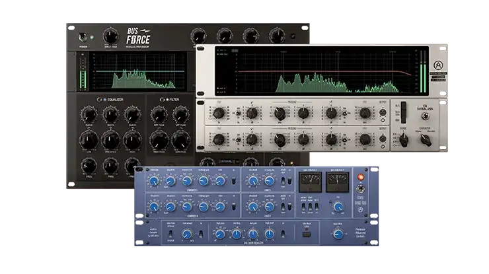Click the Freq knob below the Presence band

pyautogui.click(x=111, y=166)
